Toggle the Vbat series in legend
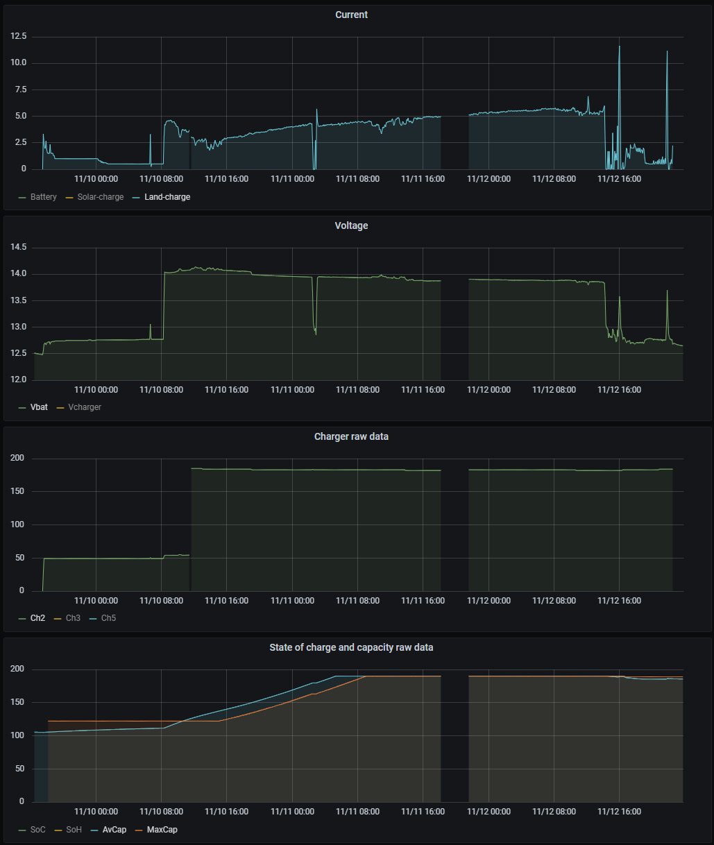This screenshot has width=714, height=845. pyautogui.click(x=40, y=407)
